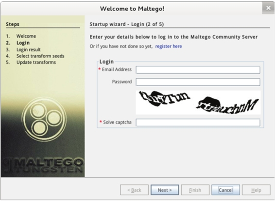Click the < Back button

134,190
